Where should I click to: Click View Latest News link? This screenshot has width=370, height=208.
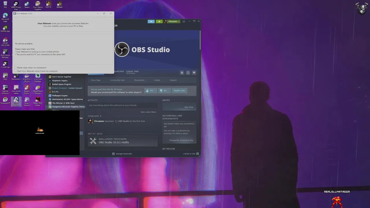pos(148,112)
